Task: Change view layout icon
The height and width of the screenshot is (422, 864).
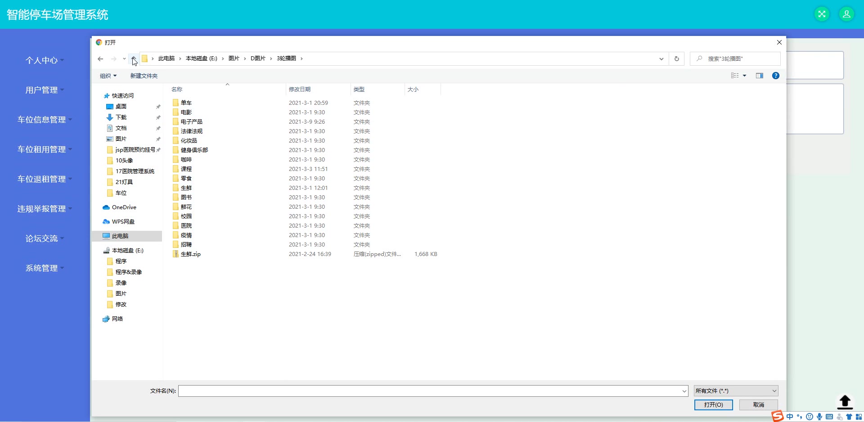Action: coord(735,76)
